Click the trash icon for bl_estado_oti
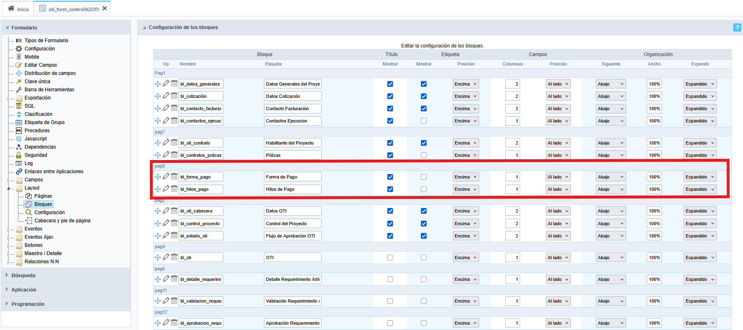 tap(174, 235)
